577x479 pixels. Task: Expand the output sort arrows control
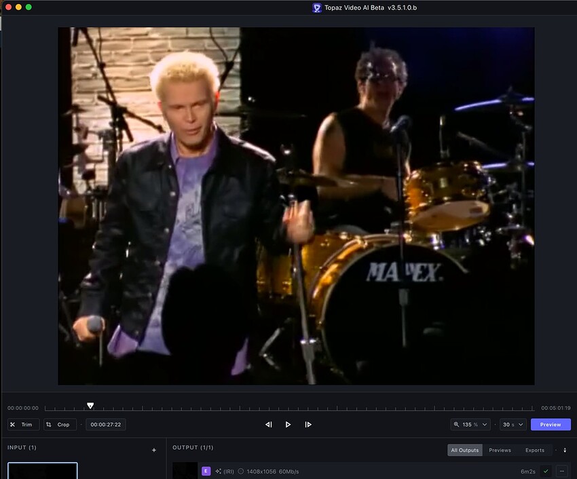pyautogui.click(x=565, y=450)
